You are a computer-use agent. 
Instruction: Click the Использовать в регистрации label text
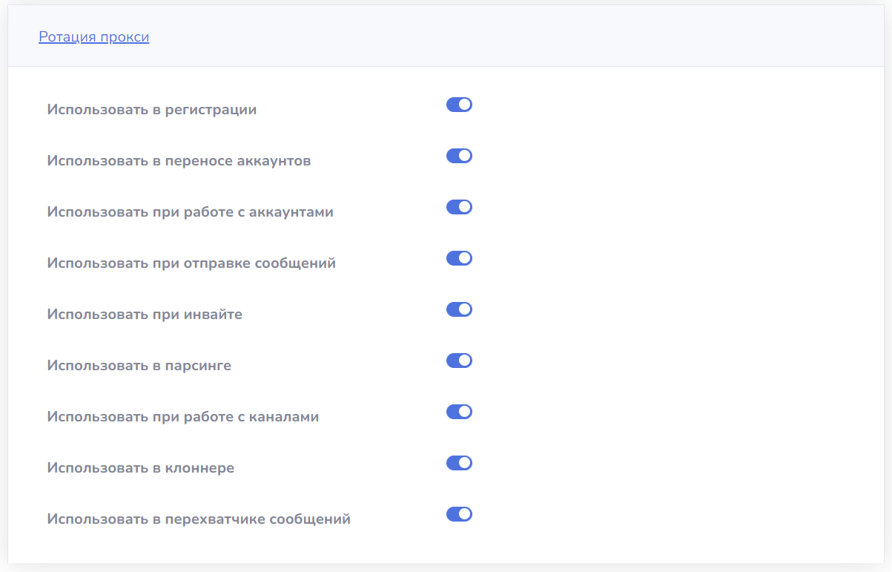tap(151, 110)
